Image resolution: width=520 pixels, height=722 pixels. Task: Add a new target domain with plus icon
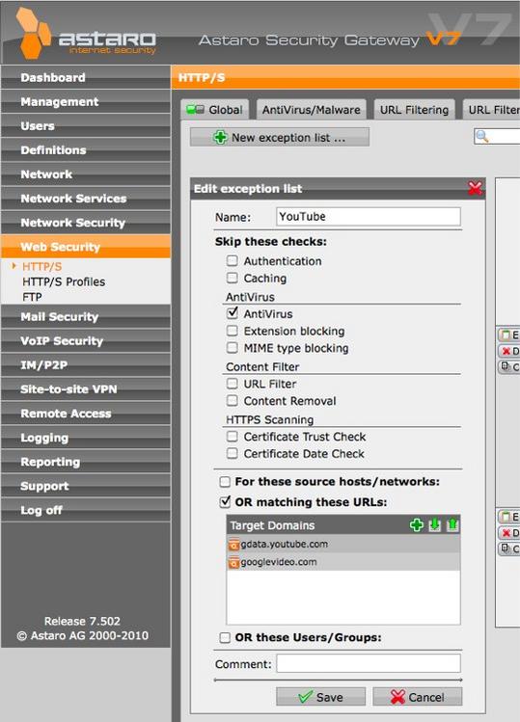[416, 525]
